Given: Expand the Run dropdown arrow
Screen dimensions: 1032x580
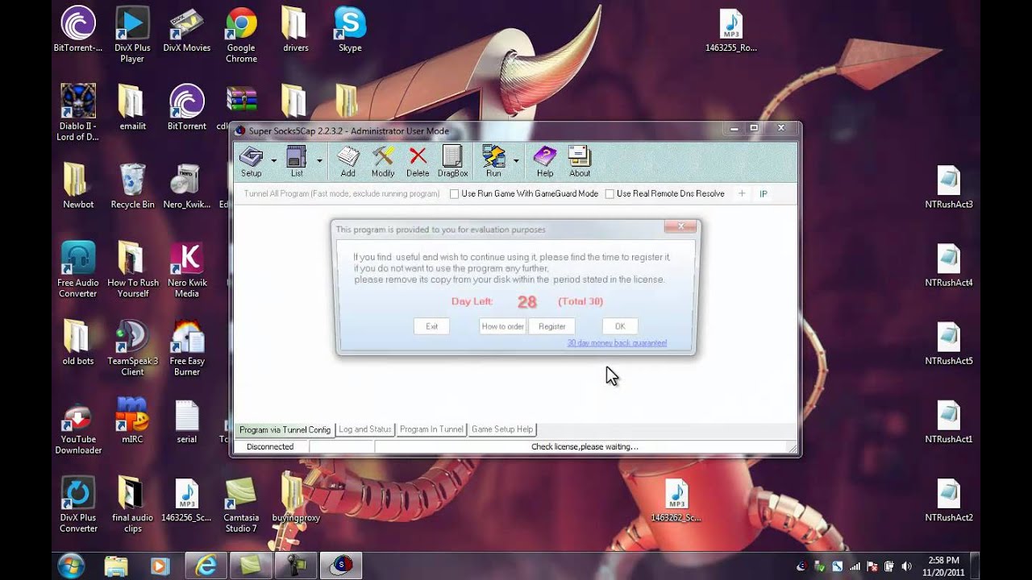Looking at the screenshot, I should point(516,161).
